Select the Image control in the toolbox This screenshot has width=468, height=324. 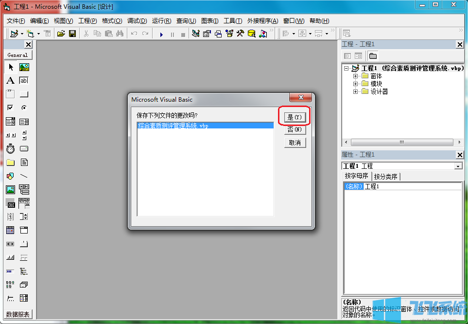point(11,189)
